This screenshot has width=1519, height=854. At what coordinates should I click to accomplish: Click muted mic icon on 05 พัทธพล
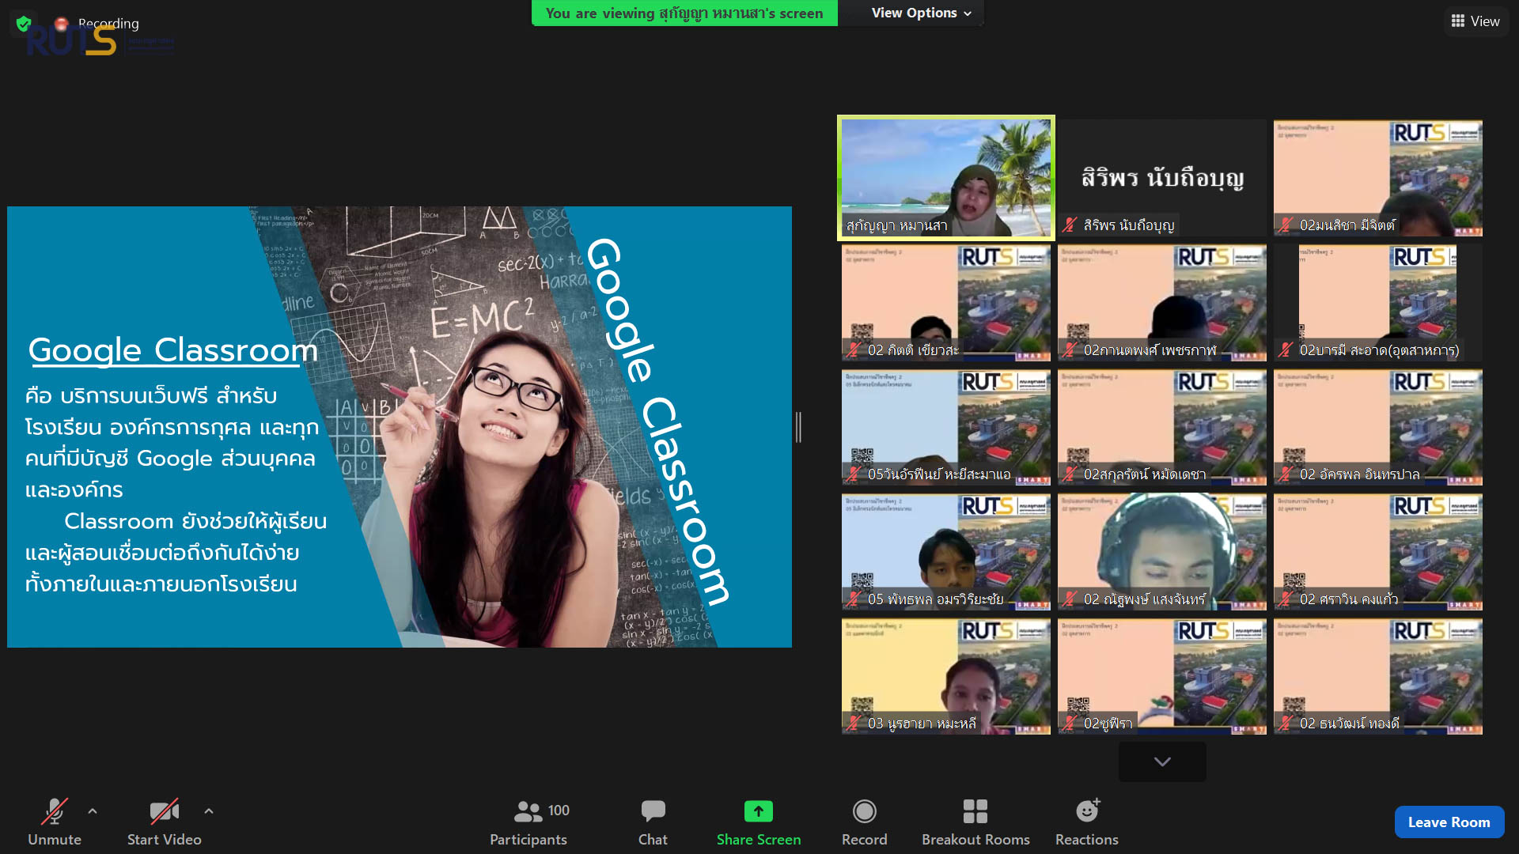pyautogui.click(x=854, y=599)
